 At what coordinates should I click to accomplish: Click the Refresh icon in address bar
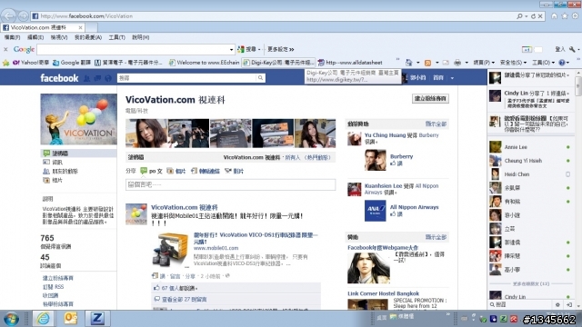[x=534, y=16]
